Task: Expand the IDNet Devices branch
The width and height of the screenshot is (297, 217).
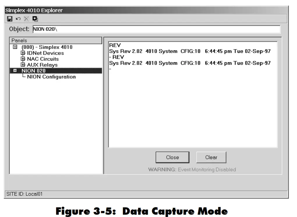Action: (x=23, y=53)
